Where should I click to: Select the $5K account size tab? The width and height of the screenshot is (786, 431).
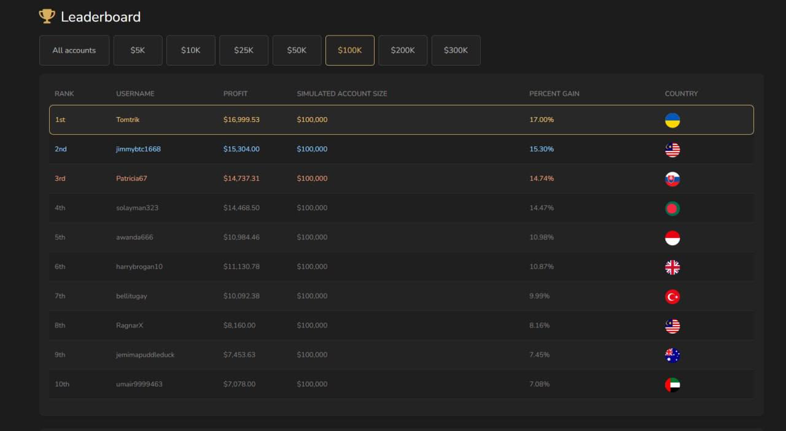[138, 50]
